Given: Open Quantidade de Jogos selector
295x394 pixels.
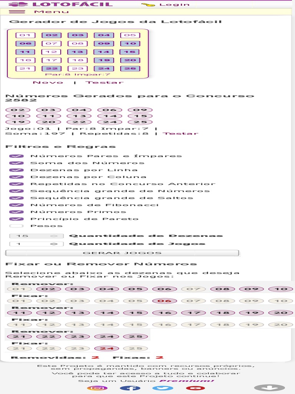Looking at the screenshot, I should point(36,244).
